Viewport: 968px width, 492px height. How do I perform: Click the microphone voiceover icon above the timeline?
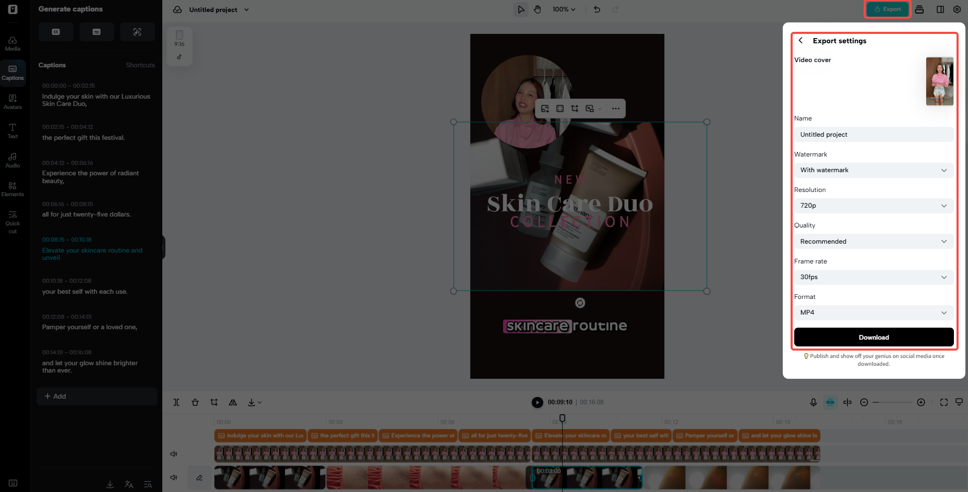pos(813,402)
